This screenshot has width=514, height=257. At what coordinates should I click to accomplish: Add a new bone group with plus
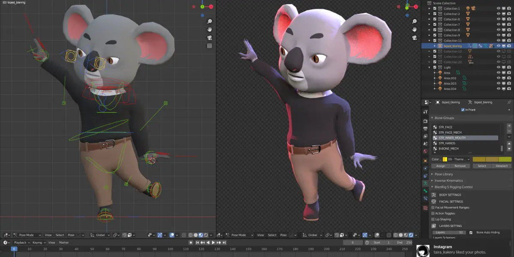click(x=509, y=126)
